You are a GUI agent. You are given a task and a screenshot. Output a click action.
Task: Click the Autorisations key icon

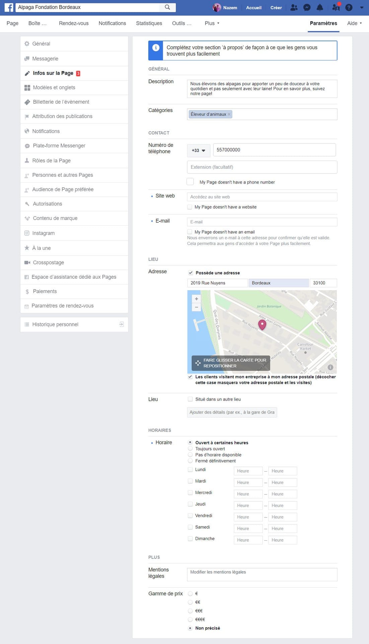(27, 204)
